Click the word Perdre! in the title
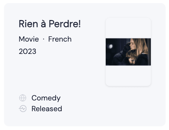This screenshot has width=169, height=130. pyautogui.click(x=65, y=24)
